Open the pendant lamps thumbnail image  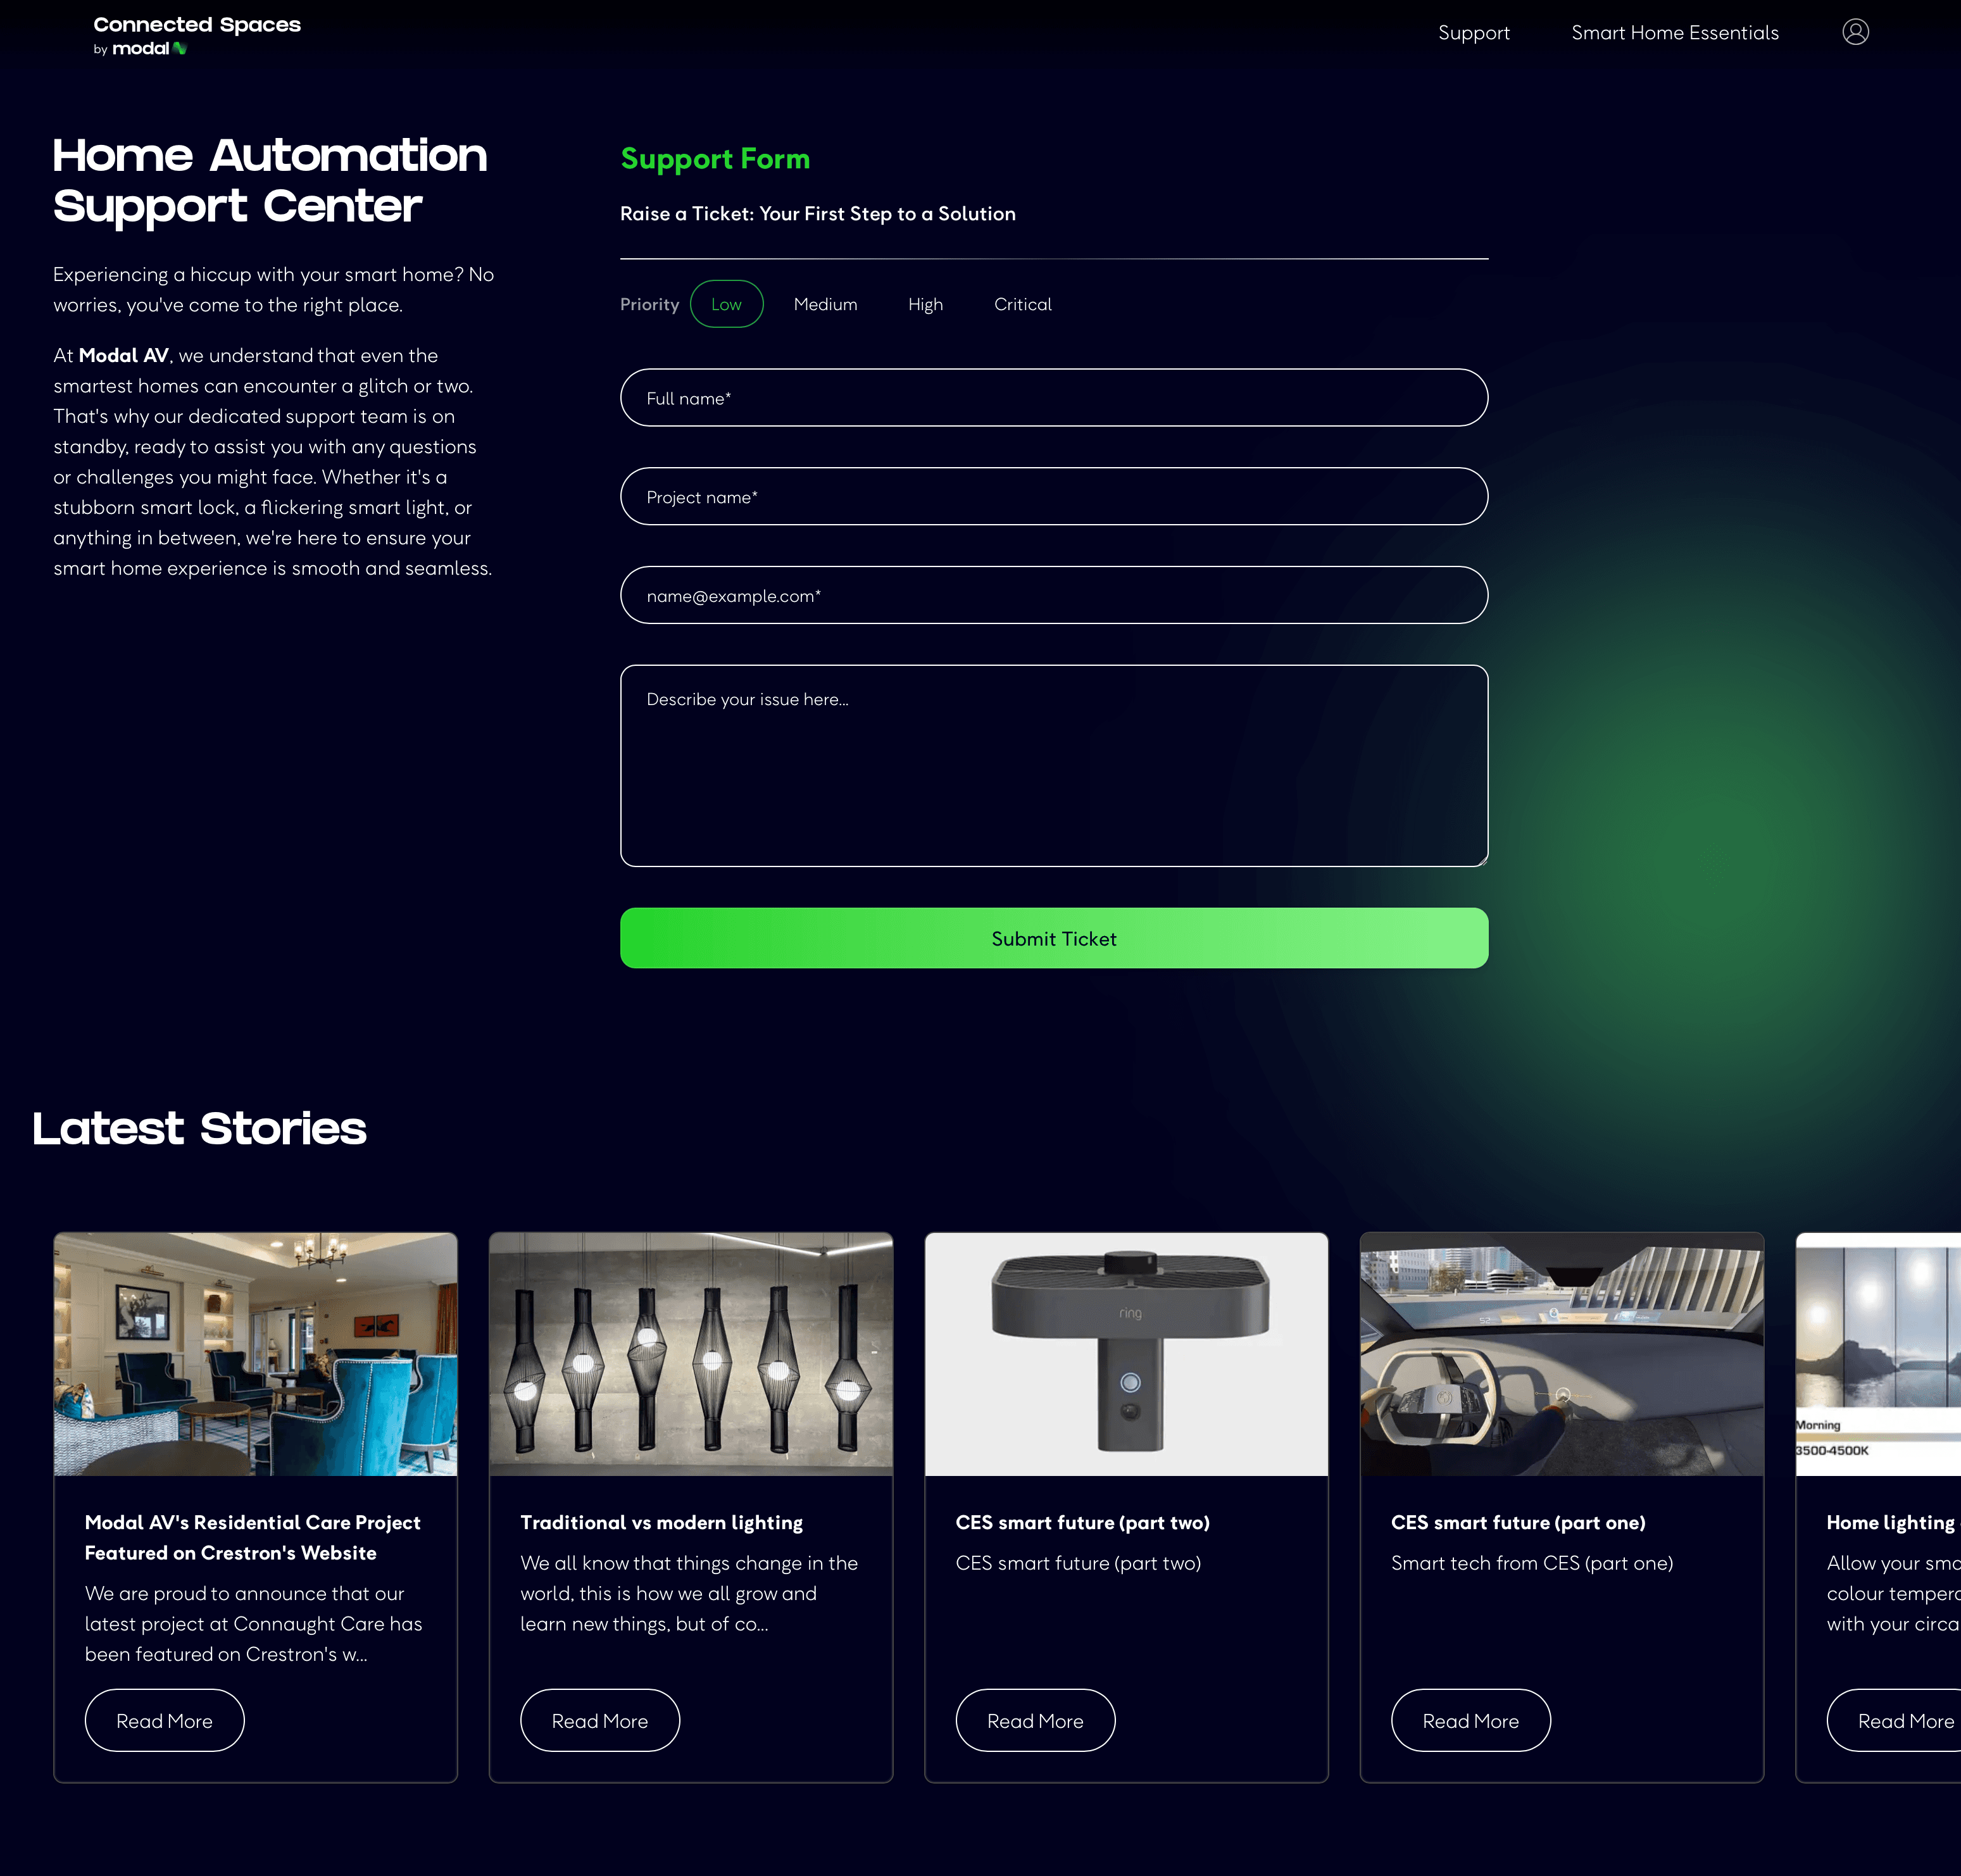(690, 1355)
